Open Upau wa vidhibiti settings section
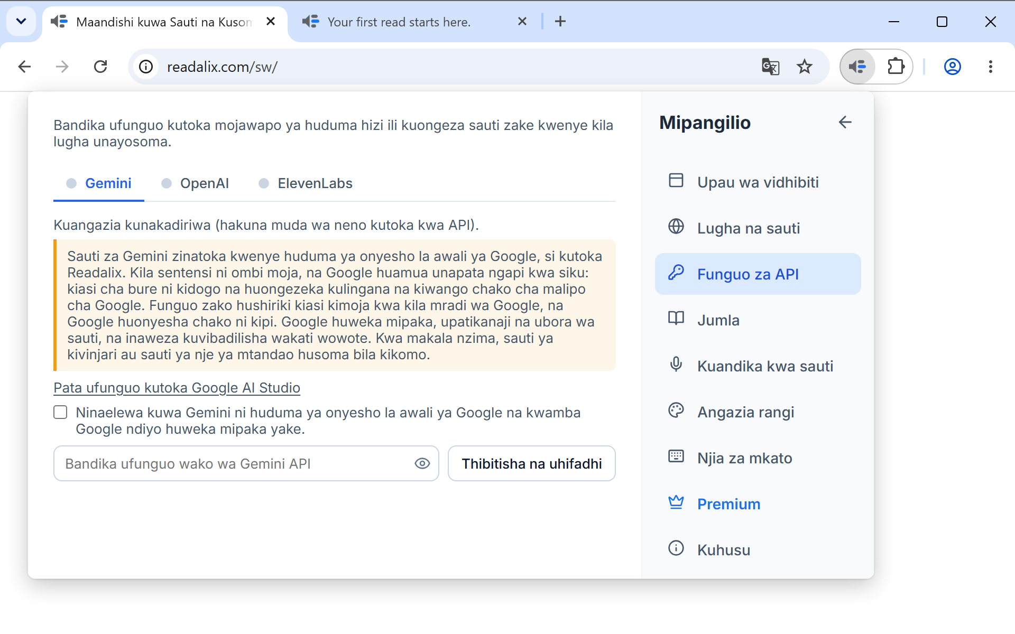Screen dimensions: 1015x634 758,182
